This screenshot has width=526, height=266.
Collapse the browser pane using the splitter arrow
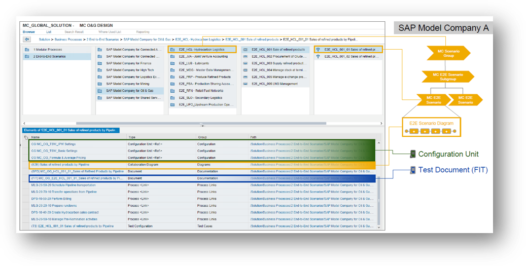click(201, 124)
